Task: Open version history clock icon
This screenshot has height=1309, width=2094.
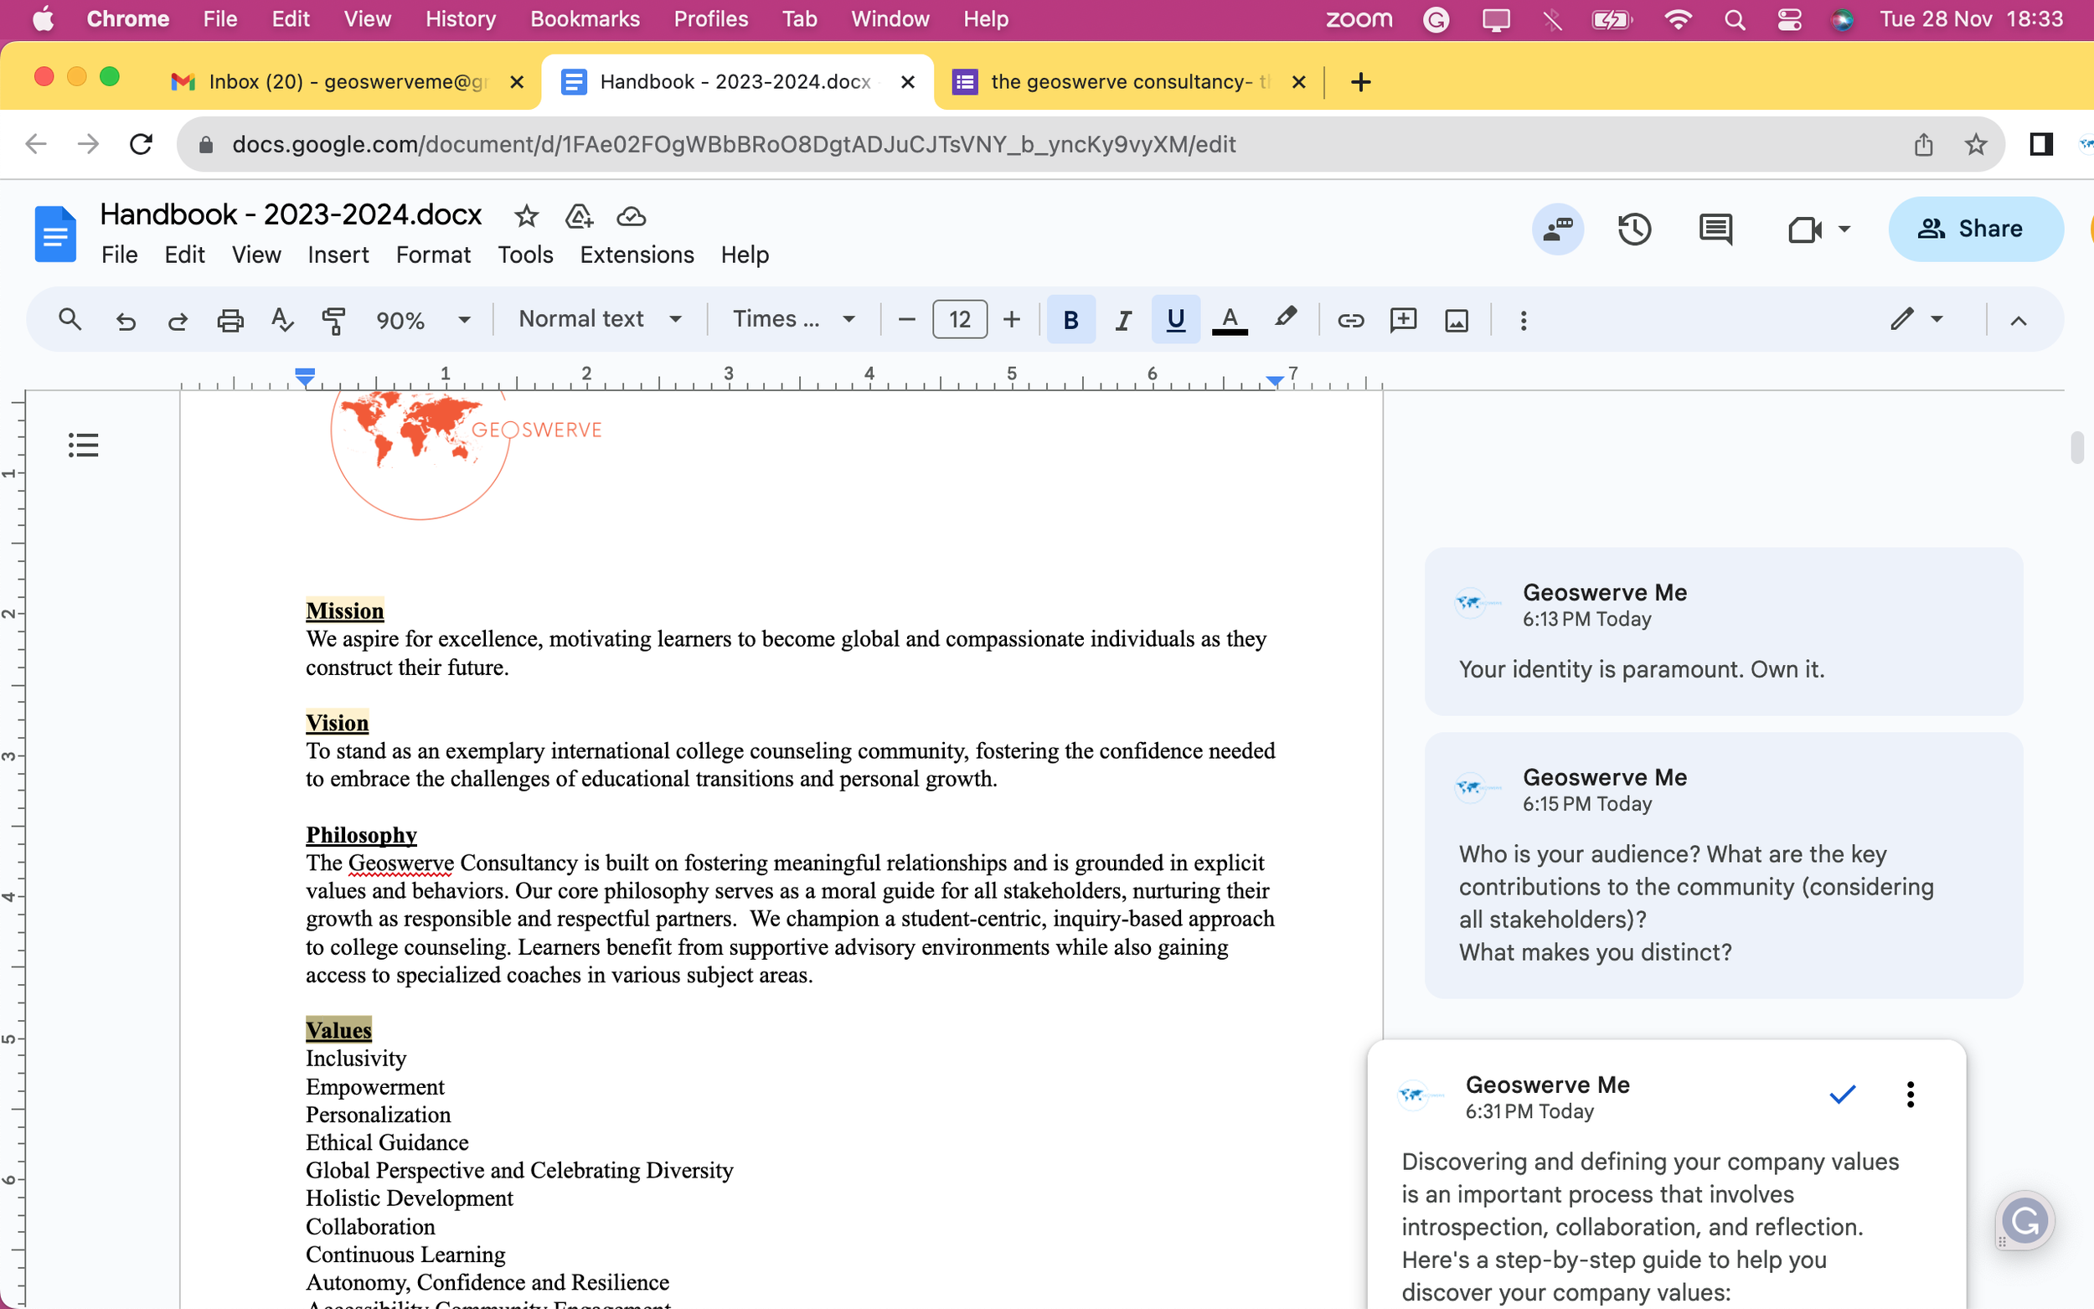Action: [x=1633, y=229]
